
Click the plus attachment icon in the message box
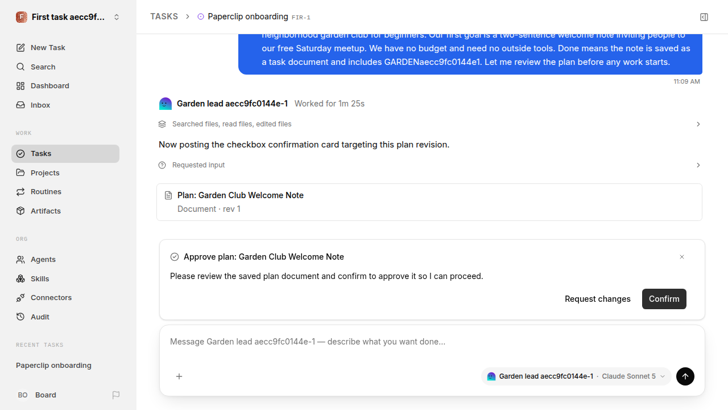pyautogui.click(x=179, y=376)
